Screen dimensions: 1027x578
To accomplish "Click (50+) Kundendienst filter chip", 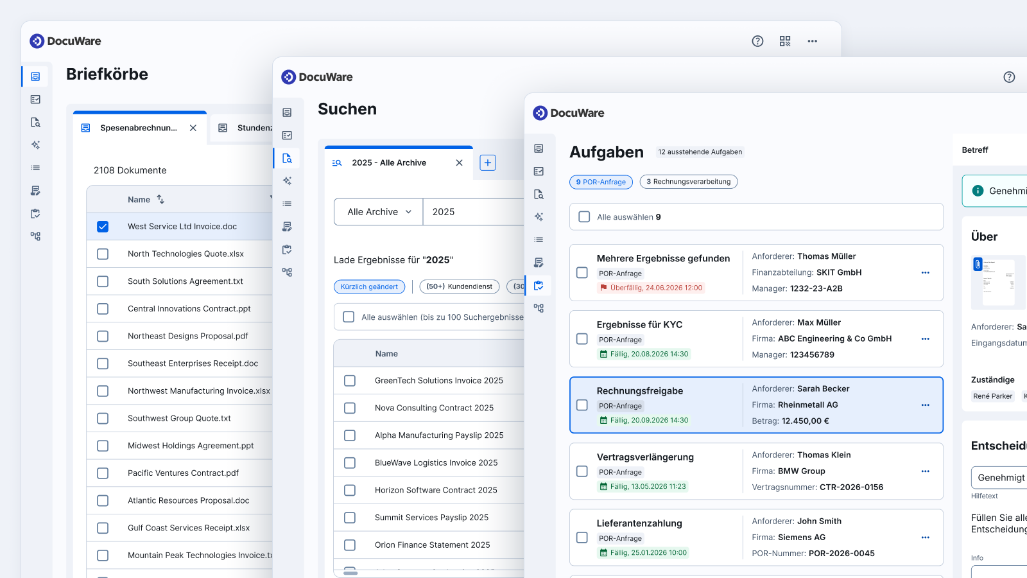I will pyautogui.click(x=460, y=286).
